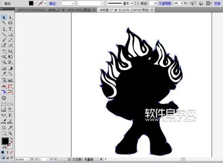The image size is (223, 163).
Task: Select the Scale tool
Action: [10, 51]
